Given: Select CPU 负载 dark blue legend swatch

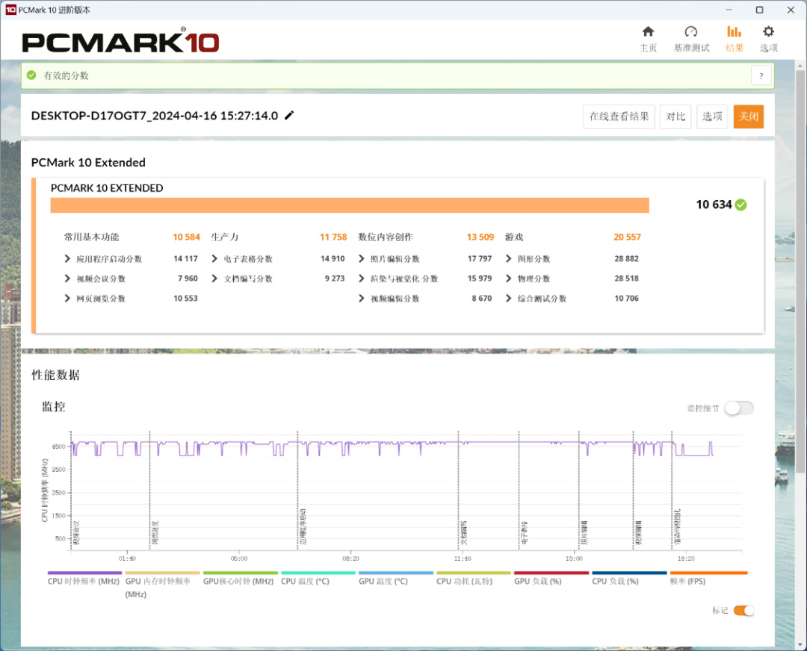Looking at the screenshot, I should [629, 573].
